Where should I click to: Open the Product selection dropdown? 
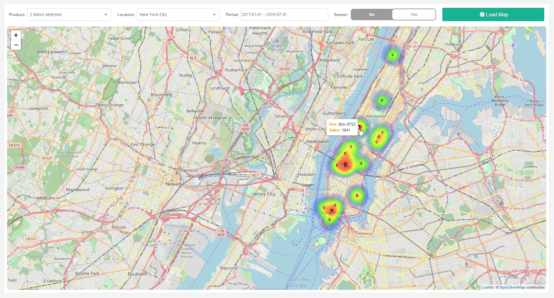tap(69, 14)
